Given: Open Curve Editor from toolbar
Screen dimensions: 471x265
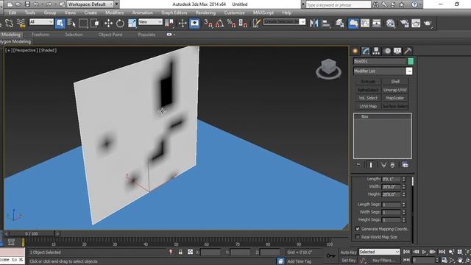Looking at the screenshot, I should pyautogui.click(x=365, y=24).
